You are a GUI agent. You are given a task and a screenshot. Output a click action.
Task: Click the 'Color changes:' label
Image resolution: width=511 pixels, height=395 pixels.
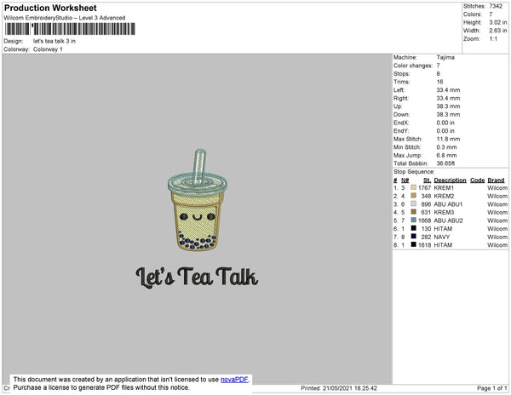(413, 66)
